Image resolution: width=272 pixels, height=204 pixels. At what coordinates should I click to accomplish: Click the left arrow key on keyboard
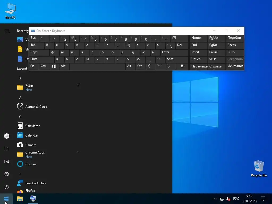click(151, 66)
